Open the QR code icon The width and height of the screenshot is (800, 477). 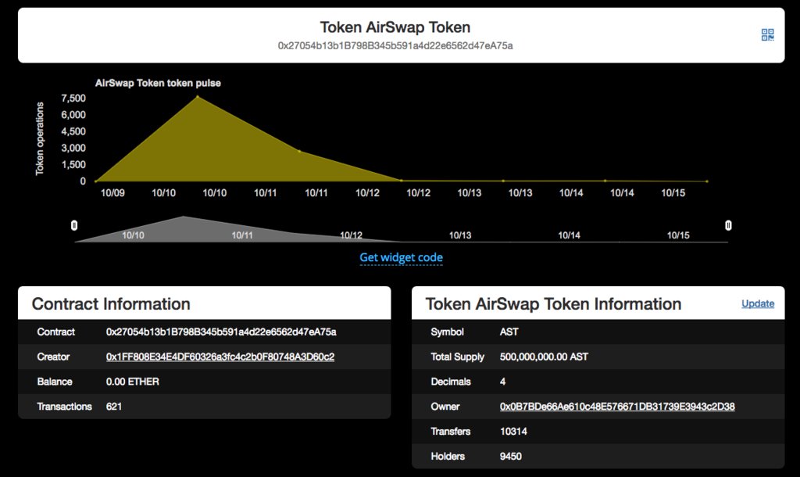(767, 35)
